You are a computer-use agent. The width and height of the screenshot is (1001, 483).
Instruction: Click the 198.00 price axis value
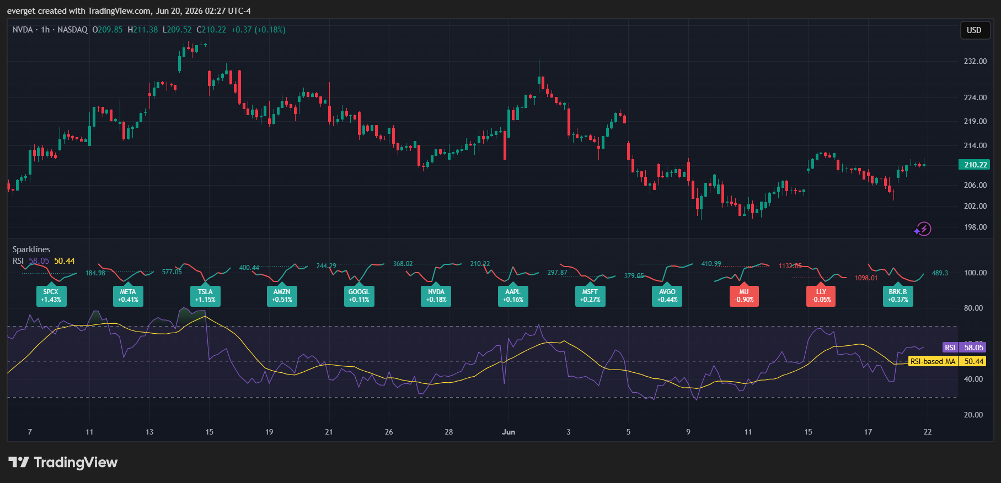click(975, 227)
